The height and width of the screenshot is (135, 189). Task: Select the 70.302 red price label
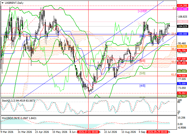182,93
